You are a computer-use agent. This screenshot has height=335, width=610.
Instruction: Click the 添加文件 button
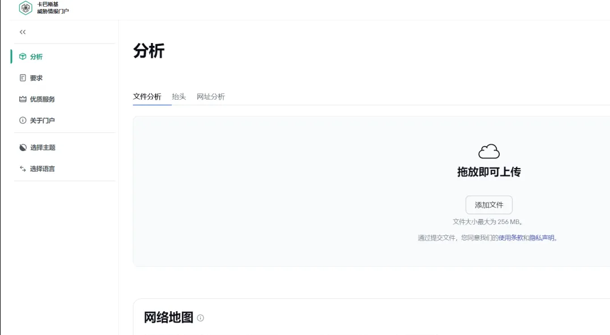click(x=488, y=205)
